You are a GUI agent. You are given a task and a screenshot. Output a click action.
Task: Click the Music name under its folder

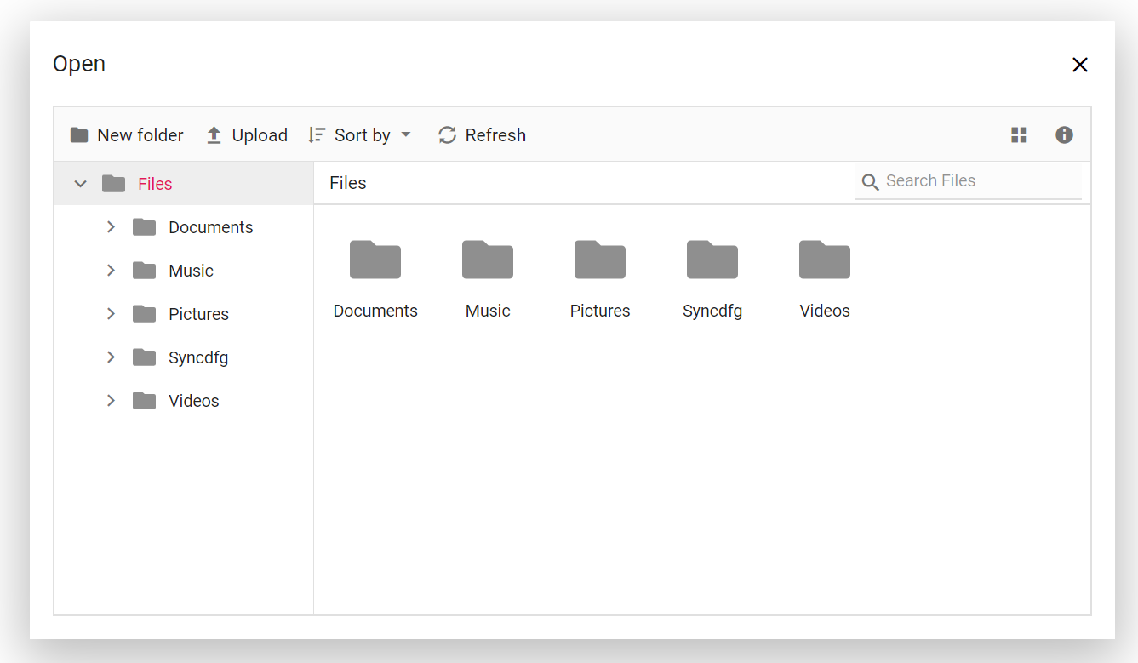(x=488, y=311)
